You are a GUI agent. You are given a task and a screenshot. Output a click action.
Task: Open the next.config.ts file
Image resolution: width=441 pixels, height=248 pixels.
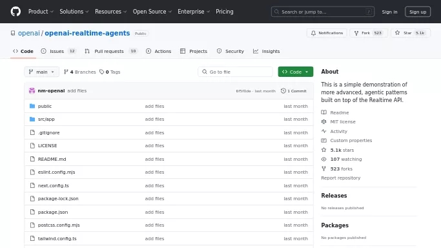pos(53,185)
